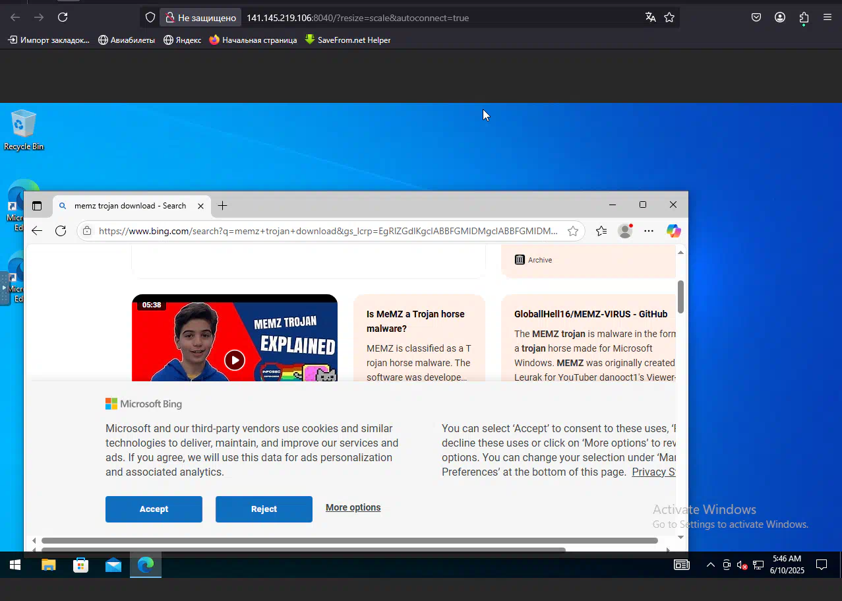Open 'More options' in cookie banner
The image size is (842, 601).
(353, 507)
